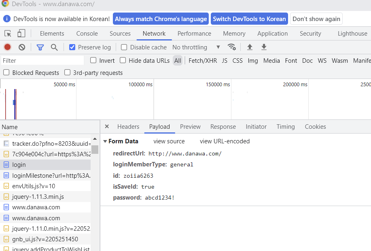Open the request Preview tab

click(190, 127)
